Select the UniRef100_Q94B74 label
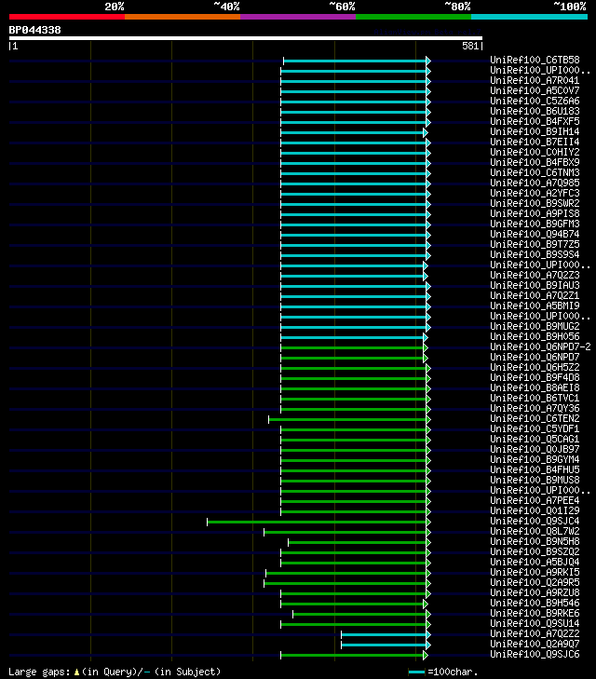Viewport: 596px width, 679px height. 535,235
